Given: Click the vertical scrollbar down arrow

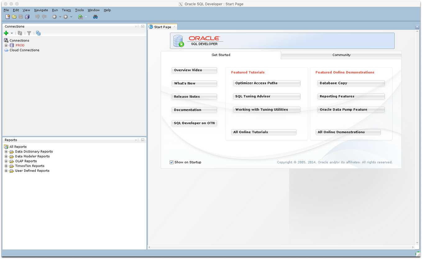Looking at the screenshot, I should point(417,243).
